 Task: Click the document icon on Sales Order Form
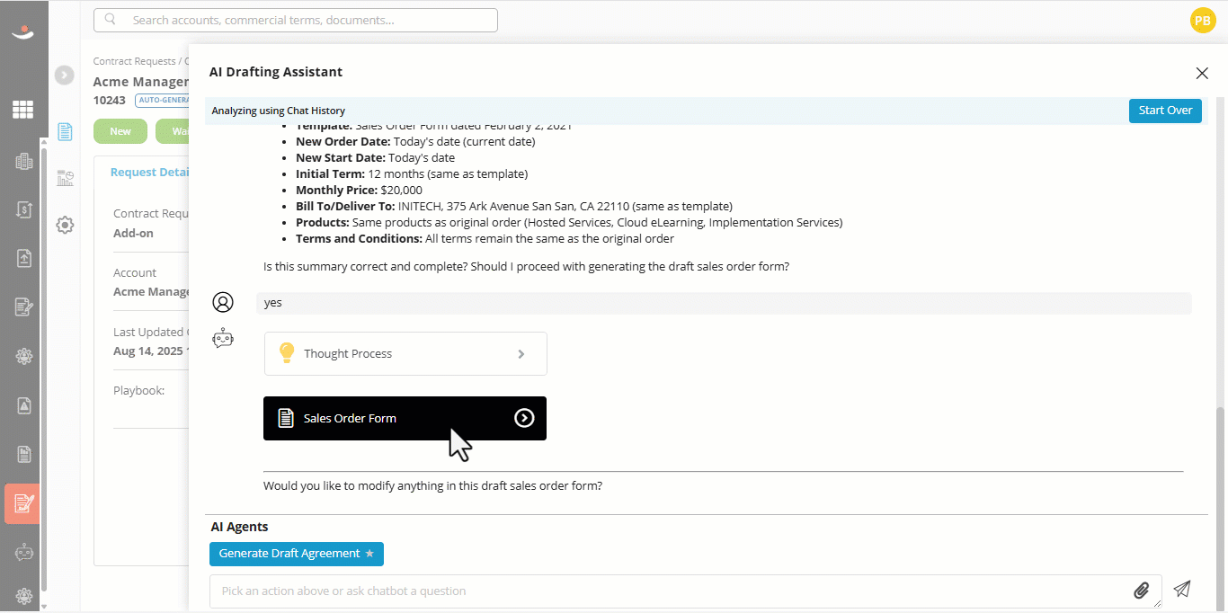(x=286, y=418)
